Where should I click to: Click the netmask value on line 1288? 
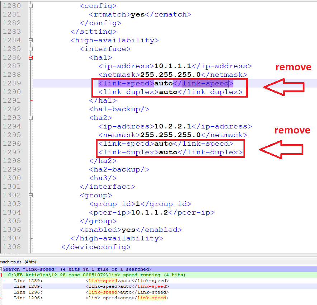point(170,75)
